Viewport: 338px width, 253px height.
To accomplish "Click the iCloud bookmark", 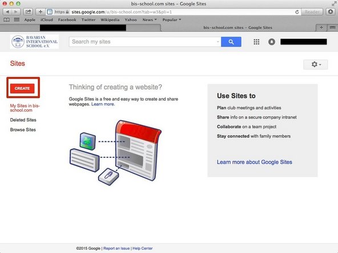I will (x=47, y=20).
